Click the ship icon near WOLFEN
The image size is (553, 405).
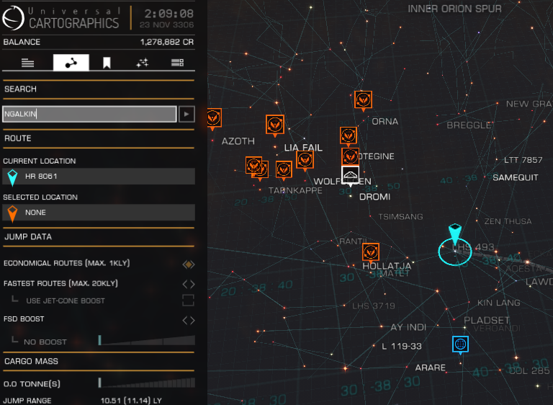click(350, 174)
